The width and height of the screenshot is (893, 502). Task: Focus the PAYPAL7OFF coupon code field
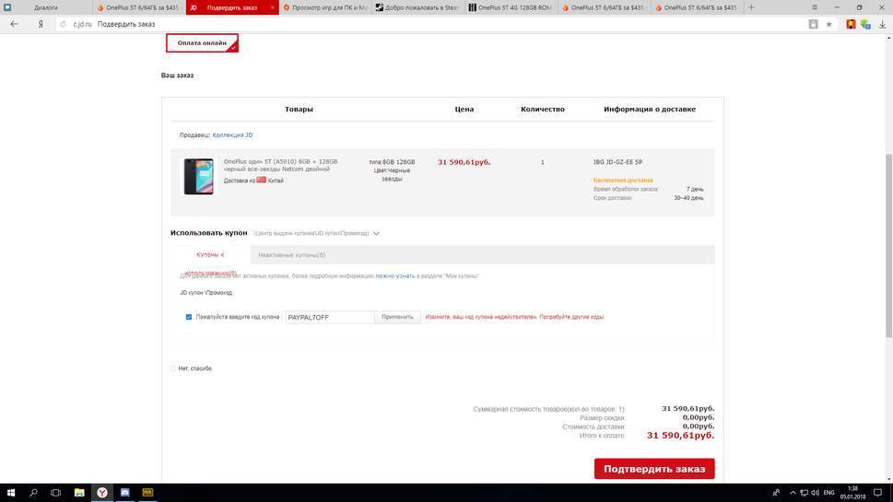pyautogui.click(x=330, y=317)
